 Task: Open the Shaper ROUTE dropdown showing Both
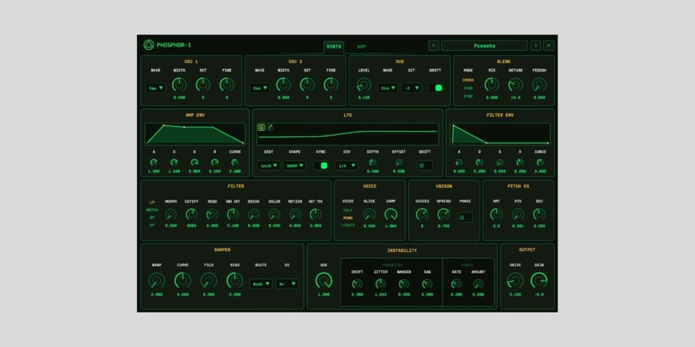point(261,284)
